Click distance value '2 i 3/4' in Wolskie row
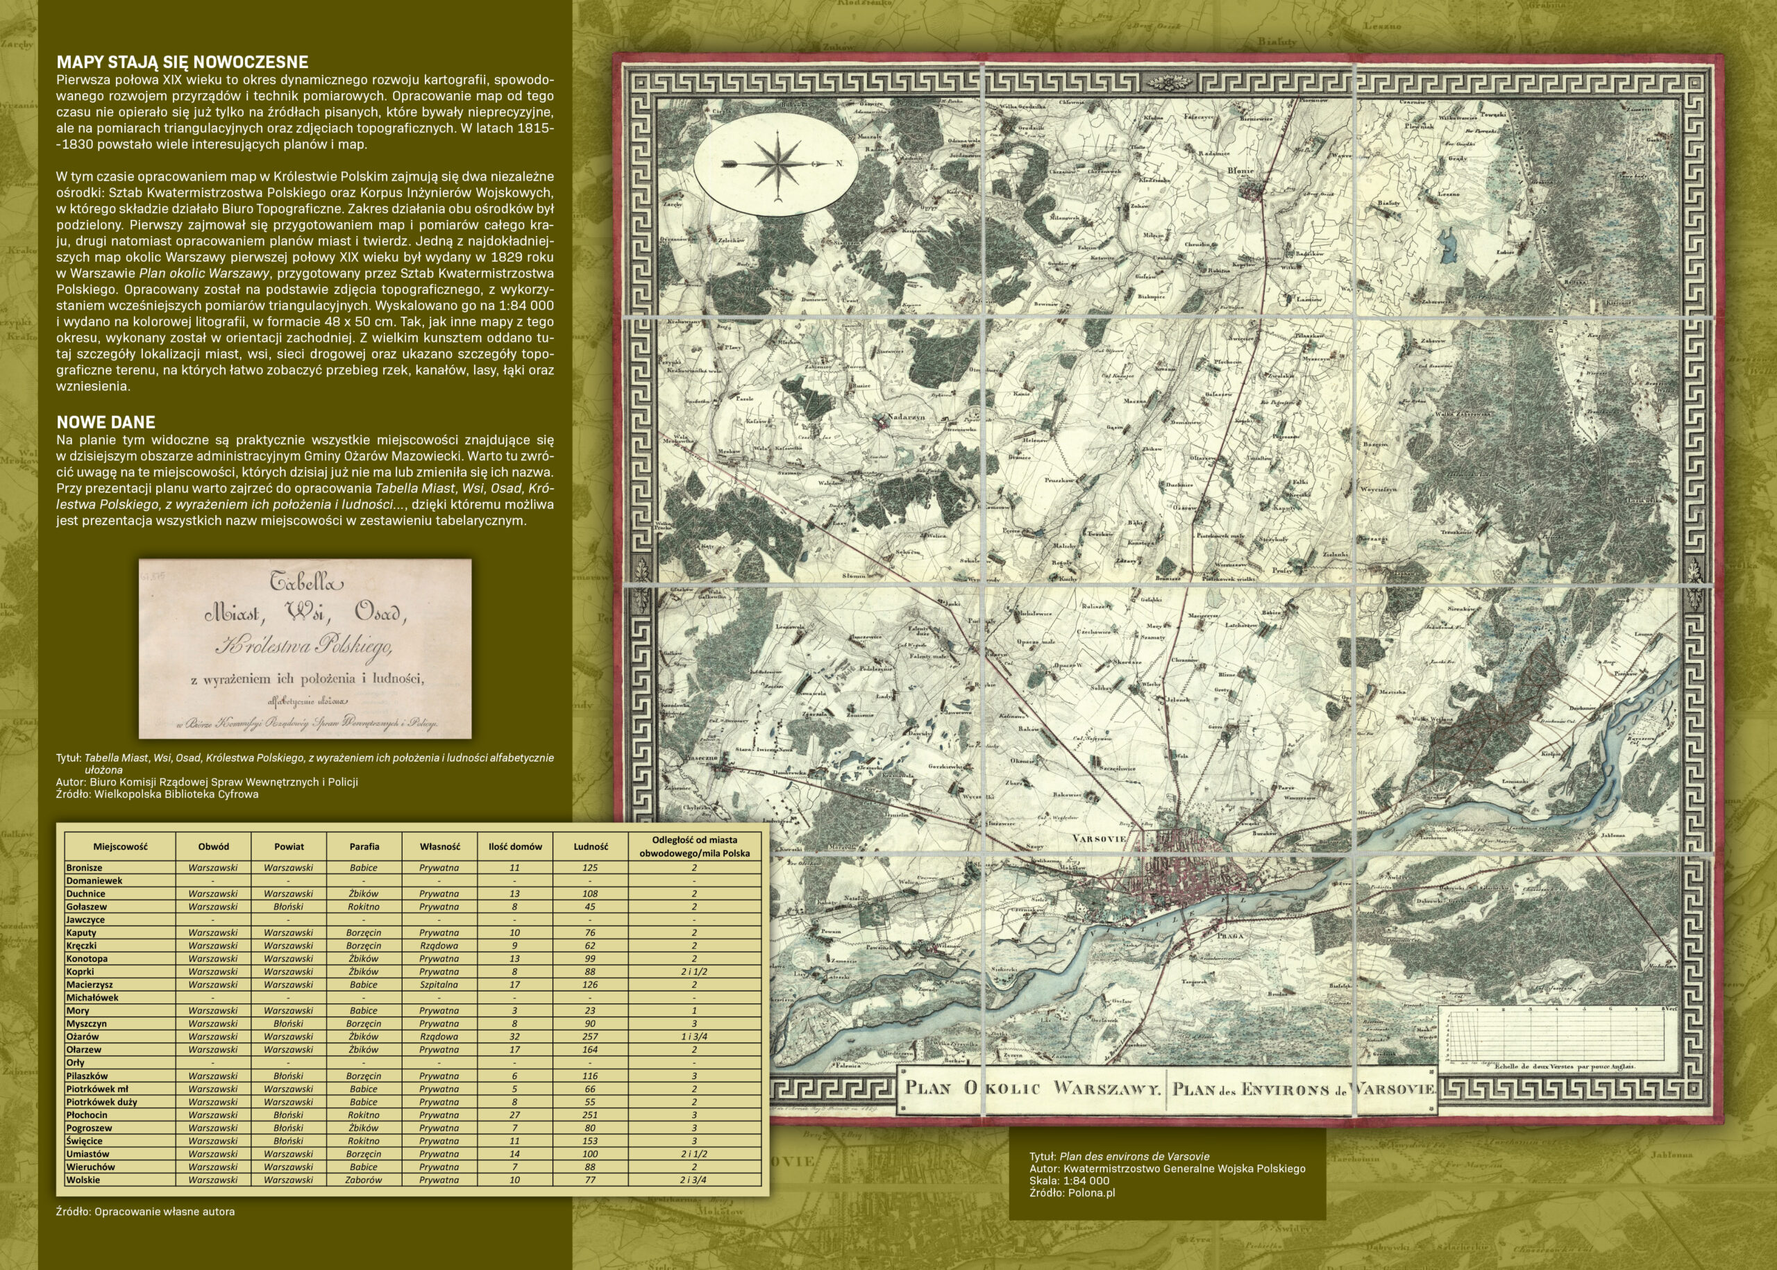Viewport: 1777px width, 1270px height. coord(695,1180)
